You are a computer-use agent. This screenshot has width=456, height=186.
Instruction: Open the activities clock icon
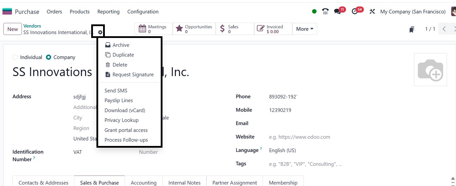tap(355, 11)
